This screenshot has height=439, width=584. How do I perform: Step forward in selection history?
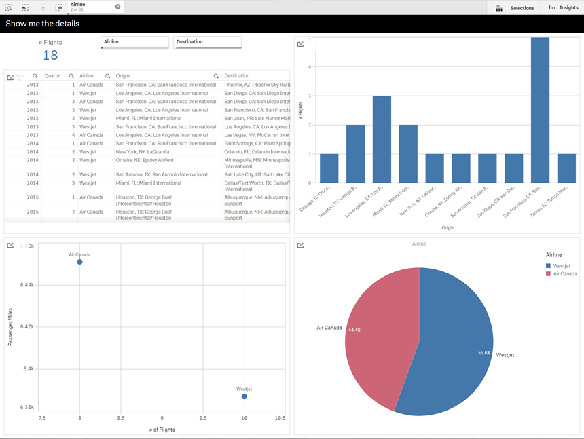(x=42, y=7)
